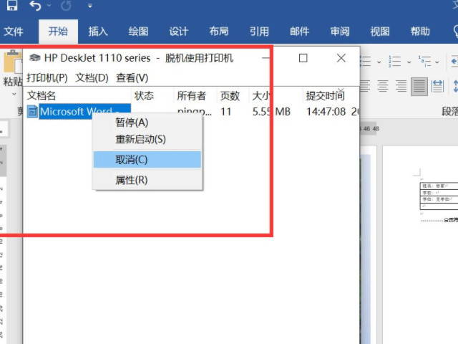Click the print job document icon

(x=32, y=112)
